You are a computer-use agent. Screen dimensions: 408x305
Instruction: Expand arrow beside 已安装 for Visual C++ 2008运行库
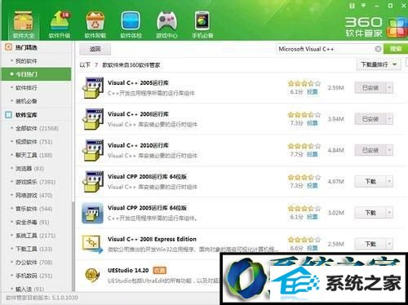coord(389,119)
